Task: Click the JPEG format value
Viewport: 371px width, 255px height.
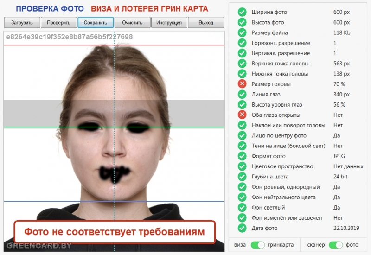Action: (x=339, y=156)
